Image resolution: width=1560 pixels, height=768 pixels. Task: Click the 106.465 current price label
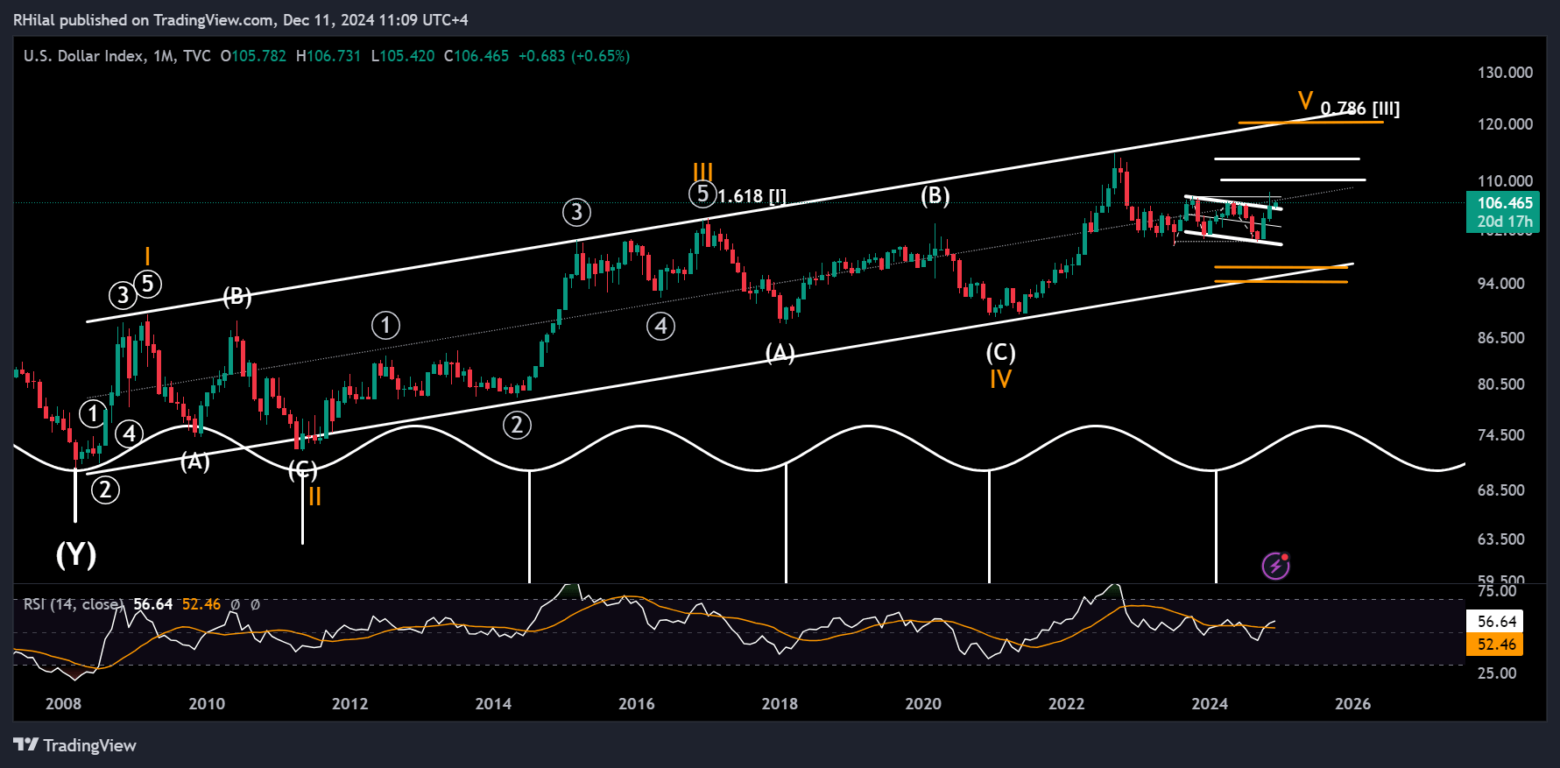[x=1505, y=203]
